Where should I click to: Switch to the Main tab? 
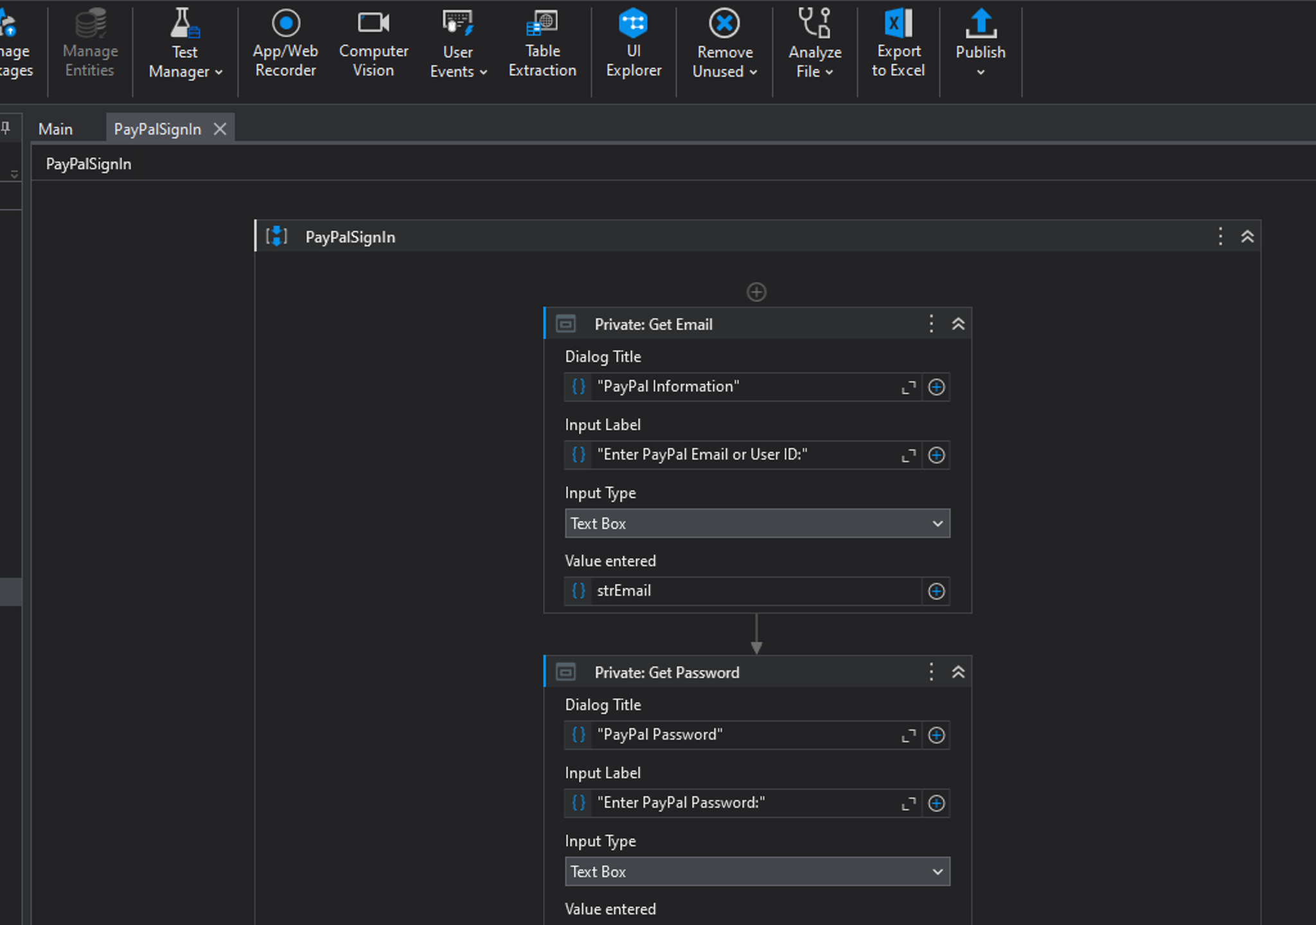[x=56, y=129]
